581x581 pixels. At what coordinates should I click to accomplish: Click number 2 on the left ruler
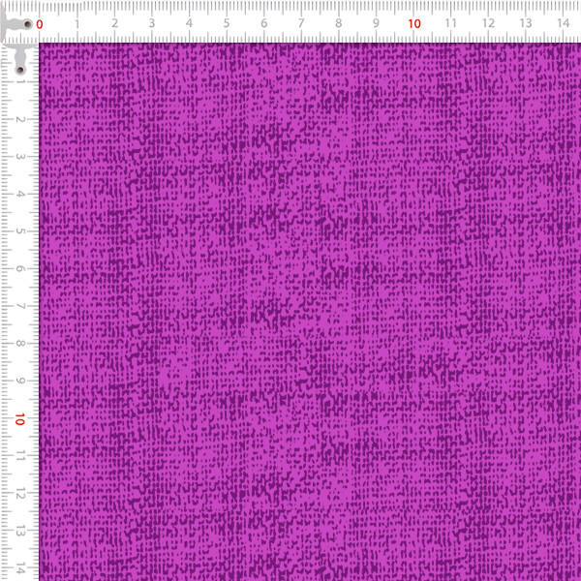click(19, 120)
